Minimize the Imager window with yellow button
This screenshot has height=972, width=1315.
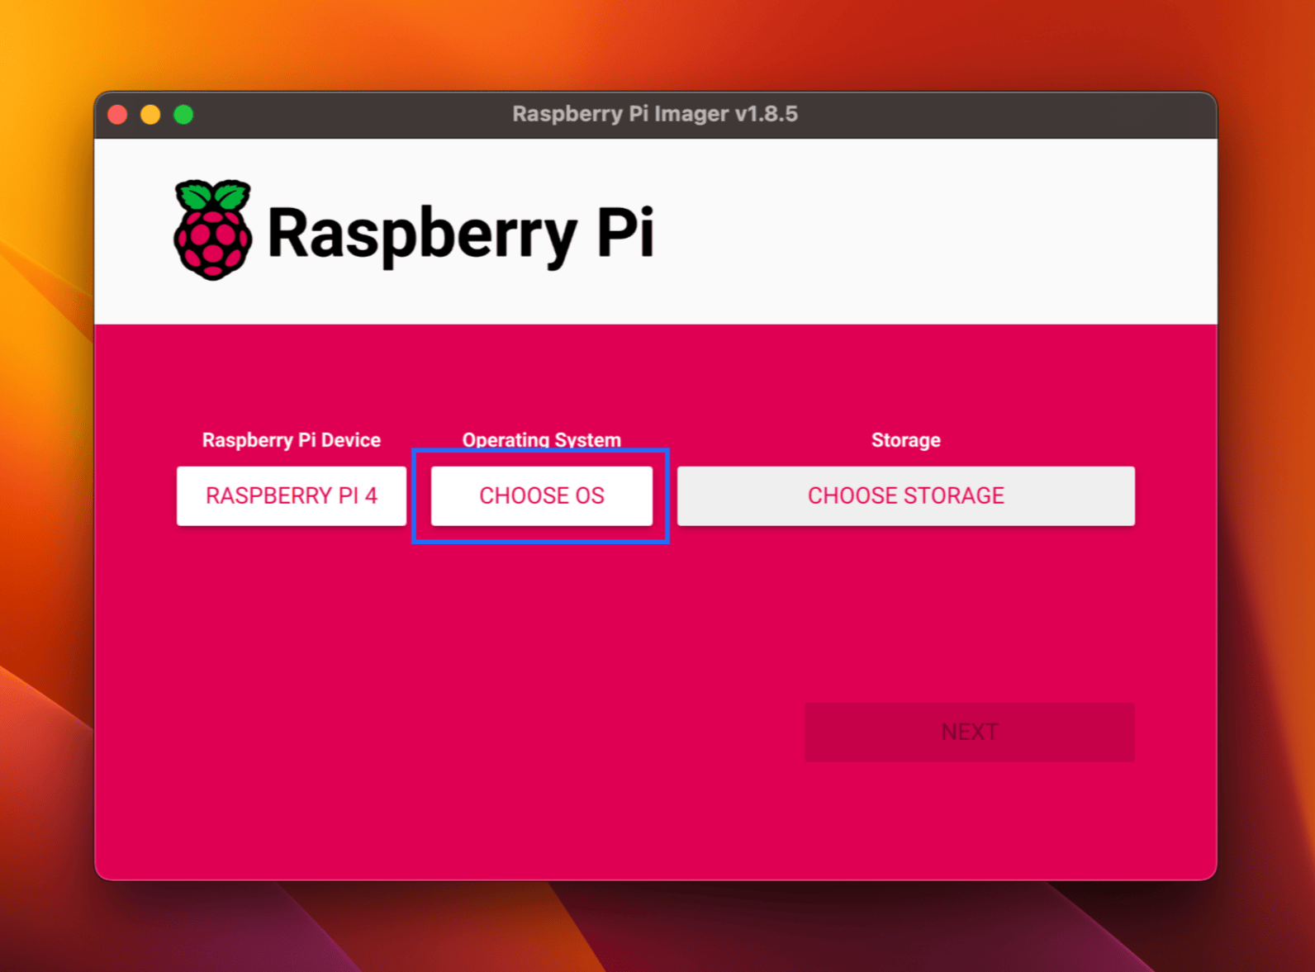pos(150,115)
